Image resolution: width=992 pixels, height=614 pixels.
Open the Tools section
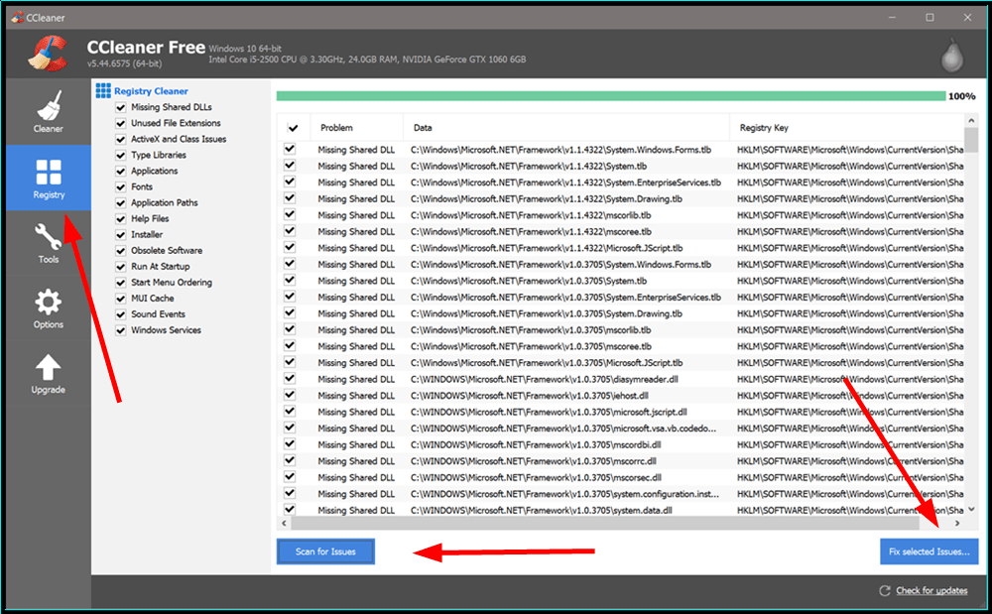coord(49,246)
